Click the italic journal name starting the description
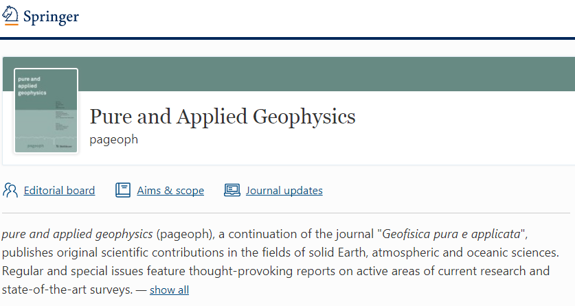The width and height of the screenshot is (575, 306). pos(77,233)
